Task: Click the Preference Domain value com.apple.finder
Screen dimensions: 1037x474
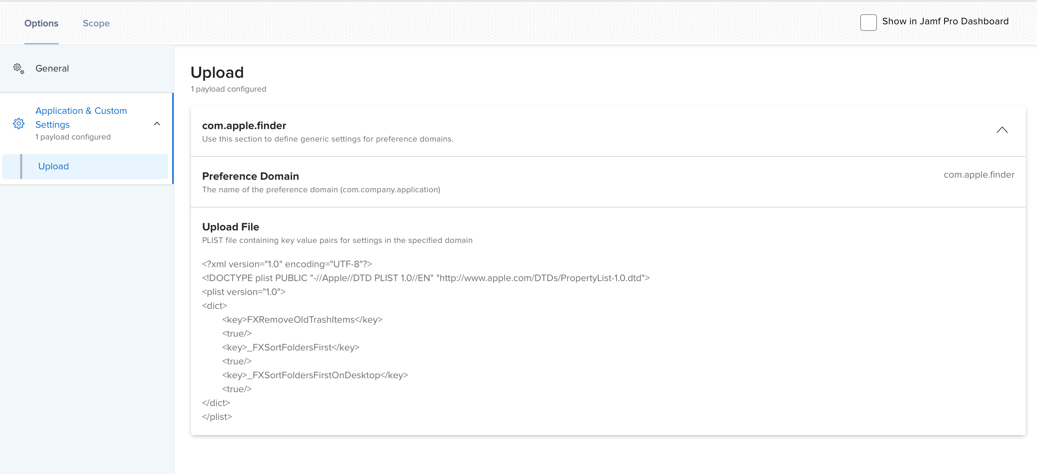Action: point(979,175)
